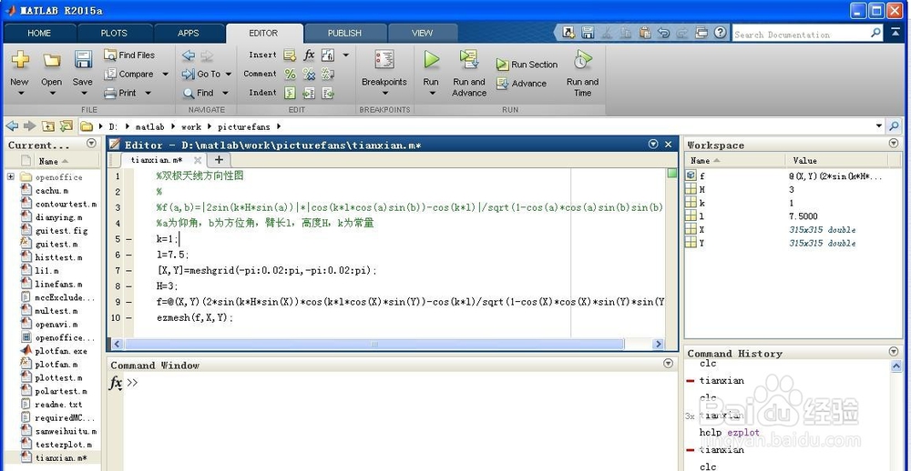Open the Breakpoints dropdown arrow
Image resolution: width=911 pixels, height=471 pixels.
[384, 93]
